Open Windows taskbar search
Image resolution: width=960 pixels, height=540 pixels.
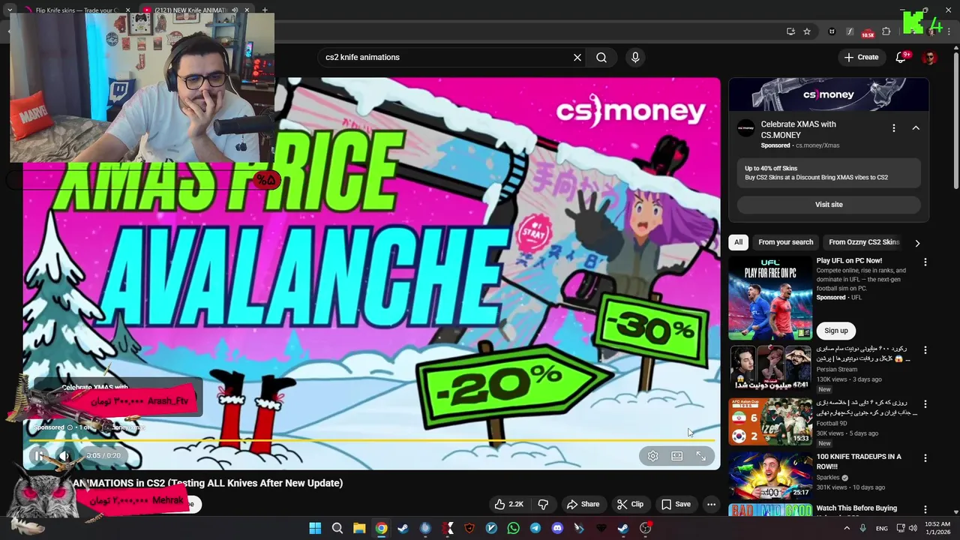[x=337, y=528]
